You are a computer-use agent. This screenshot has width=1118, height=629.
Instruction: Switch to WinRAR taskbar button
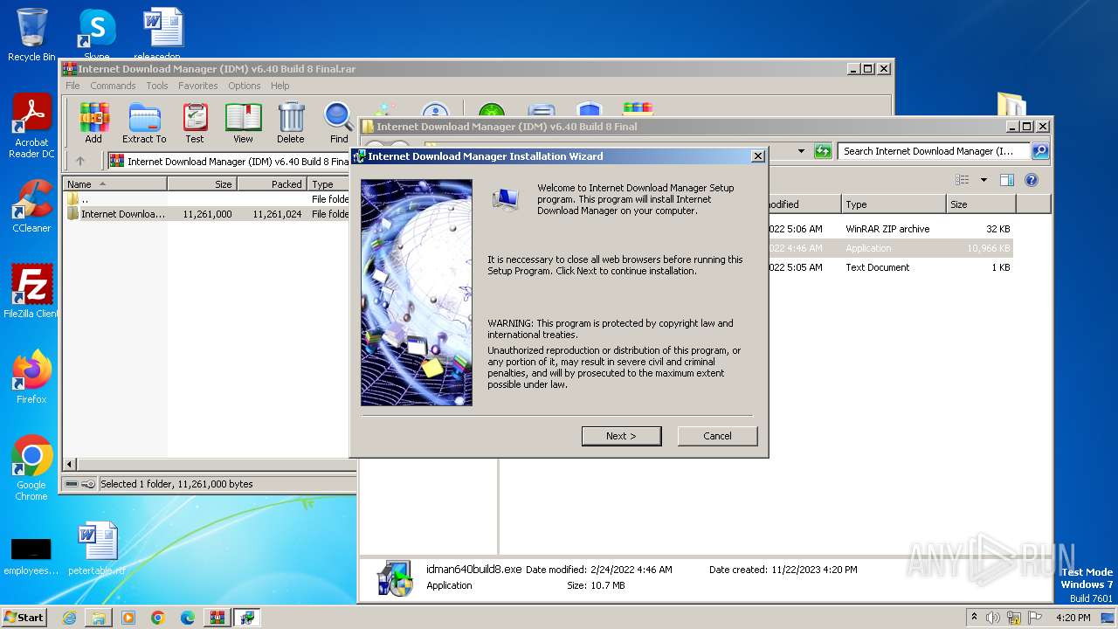point(217,618)
